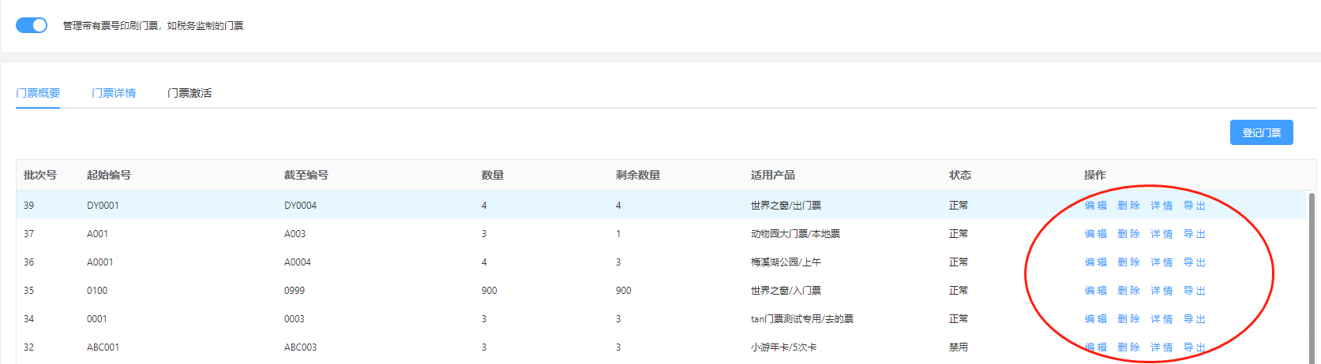Click the table's vertical scrollbar
Image resolution: width=1321 pixels, height=364 pixels.
(x=1312, y=276)
